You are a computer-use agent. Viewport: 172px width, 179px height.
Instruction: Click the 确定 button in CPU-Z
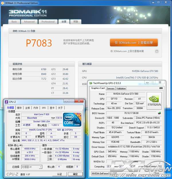75,174
